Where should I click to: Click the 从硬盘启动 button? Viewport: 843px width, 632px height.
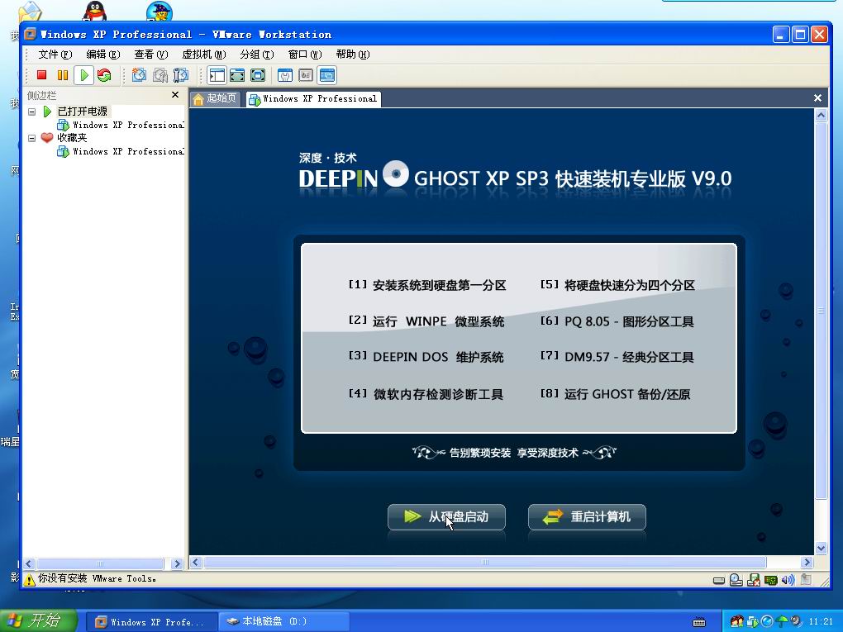[446, 517]
